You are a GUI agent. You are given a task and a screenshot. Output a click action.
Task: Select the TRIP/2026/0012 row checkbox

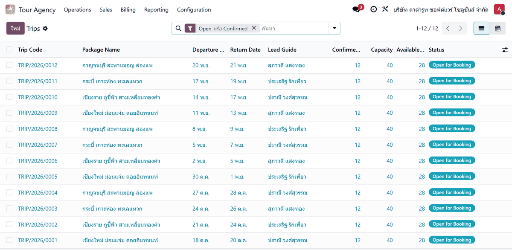point(9,65)
